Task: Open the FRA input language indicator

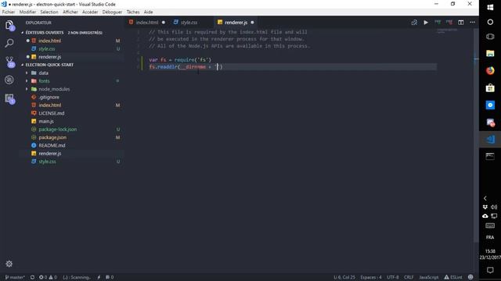Action: pos(490,237)
